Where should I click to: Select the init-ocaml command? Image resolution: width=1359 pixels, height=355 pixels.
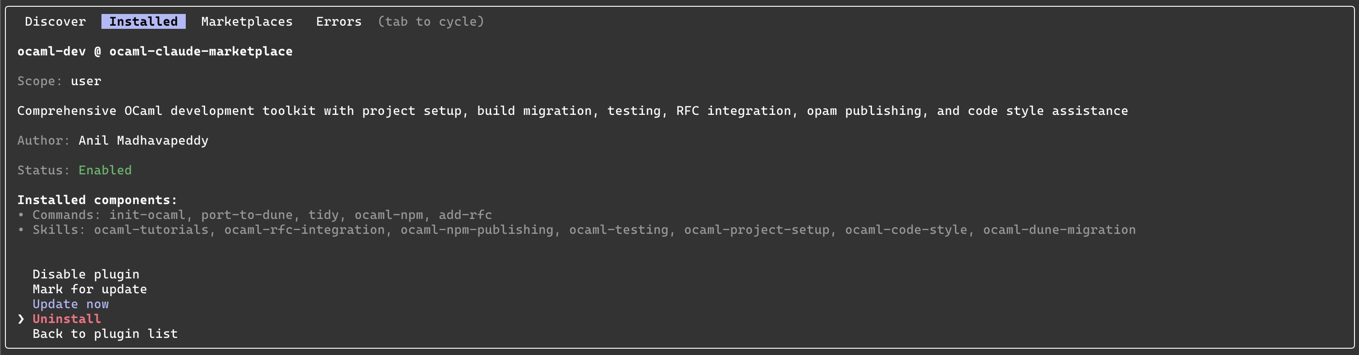click(149, 215)
